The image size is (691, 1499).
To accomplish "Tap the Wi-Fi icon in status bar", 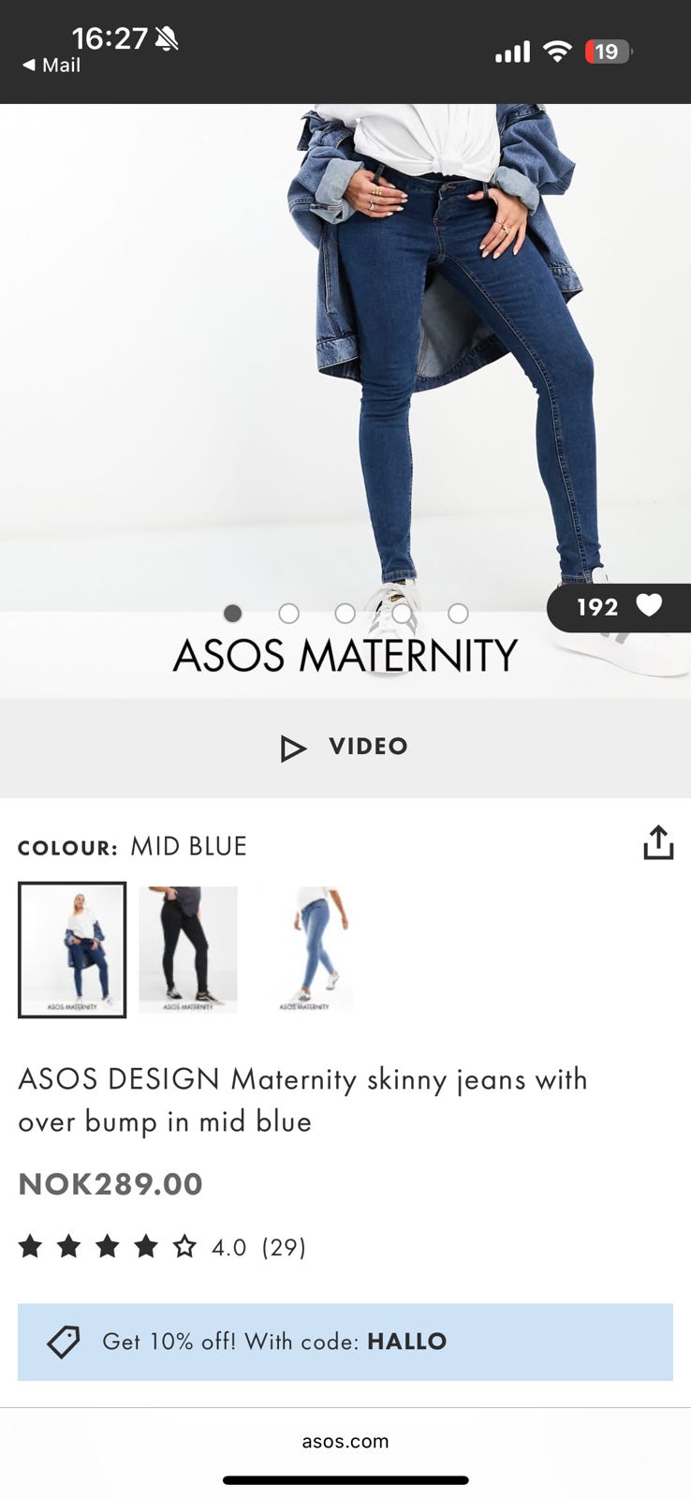I will [557, 52].
